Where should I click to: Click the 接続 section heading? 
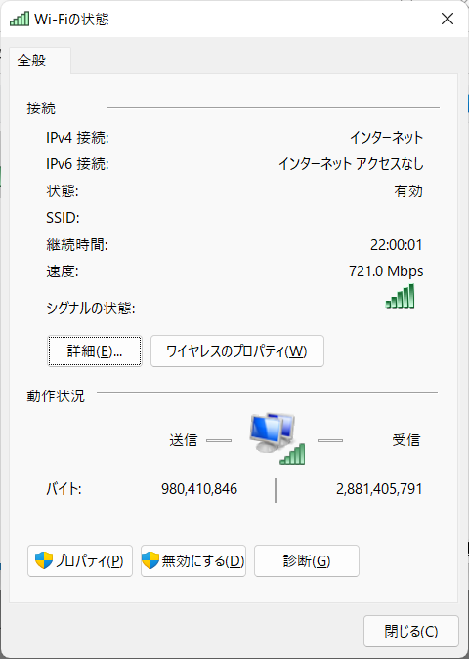[x=41, y=108]
